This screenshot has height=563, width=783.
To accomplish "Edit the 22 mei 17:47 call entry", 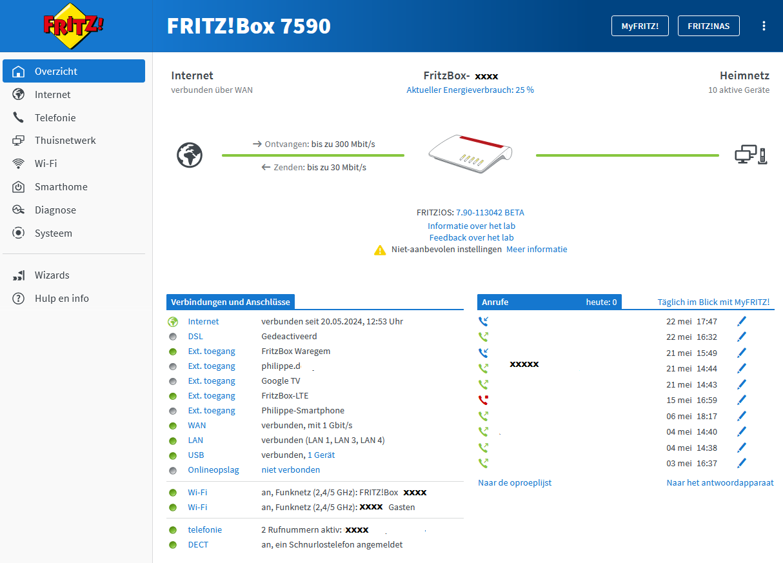I will pos(742,321).
